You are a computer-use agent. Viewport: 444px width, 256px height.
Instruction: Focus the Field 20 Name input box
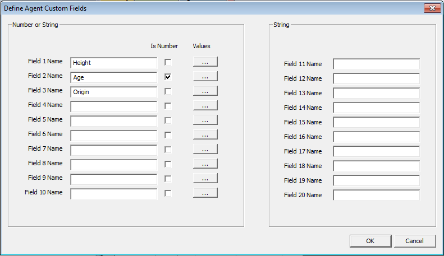[376, 196]
